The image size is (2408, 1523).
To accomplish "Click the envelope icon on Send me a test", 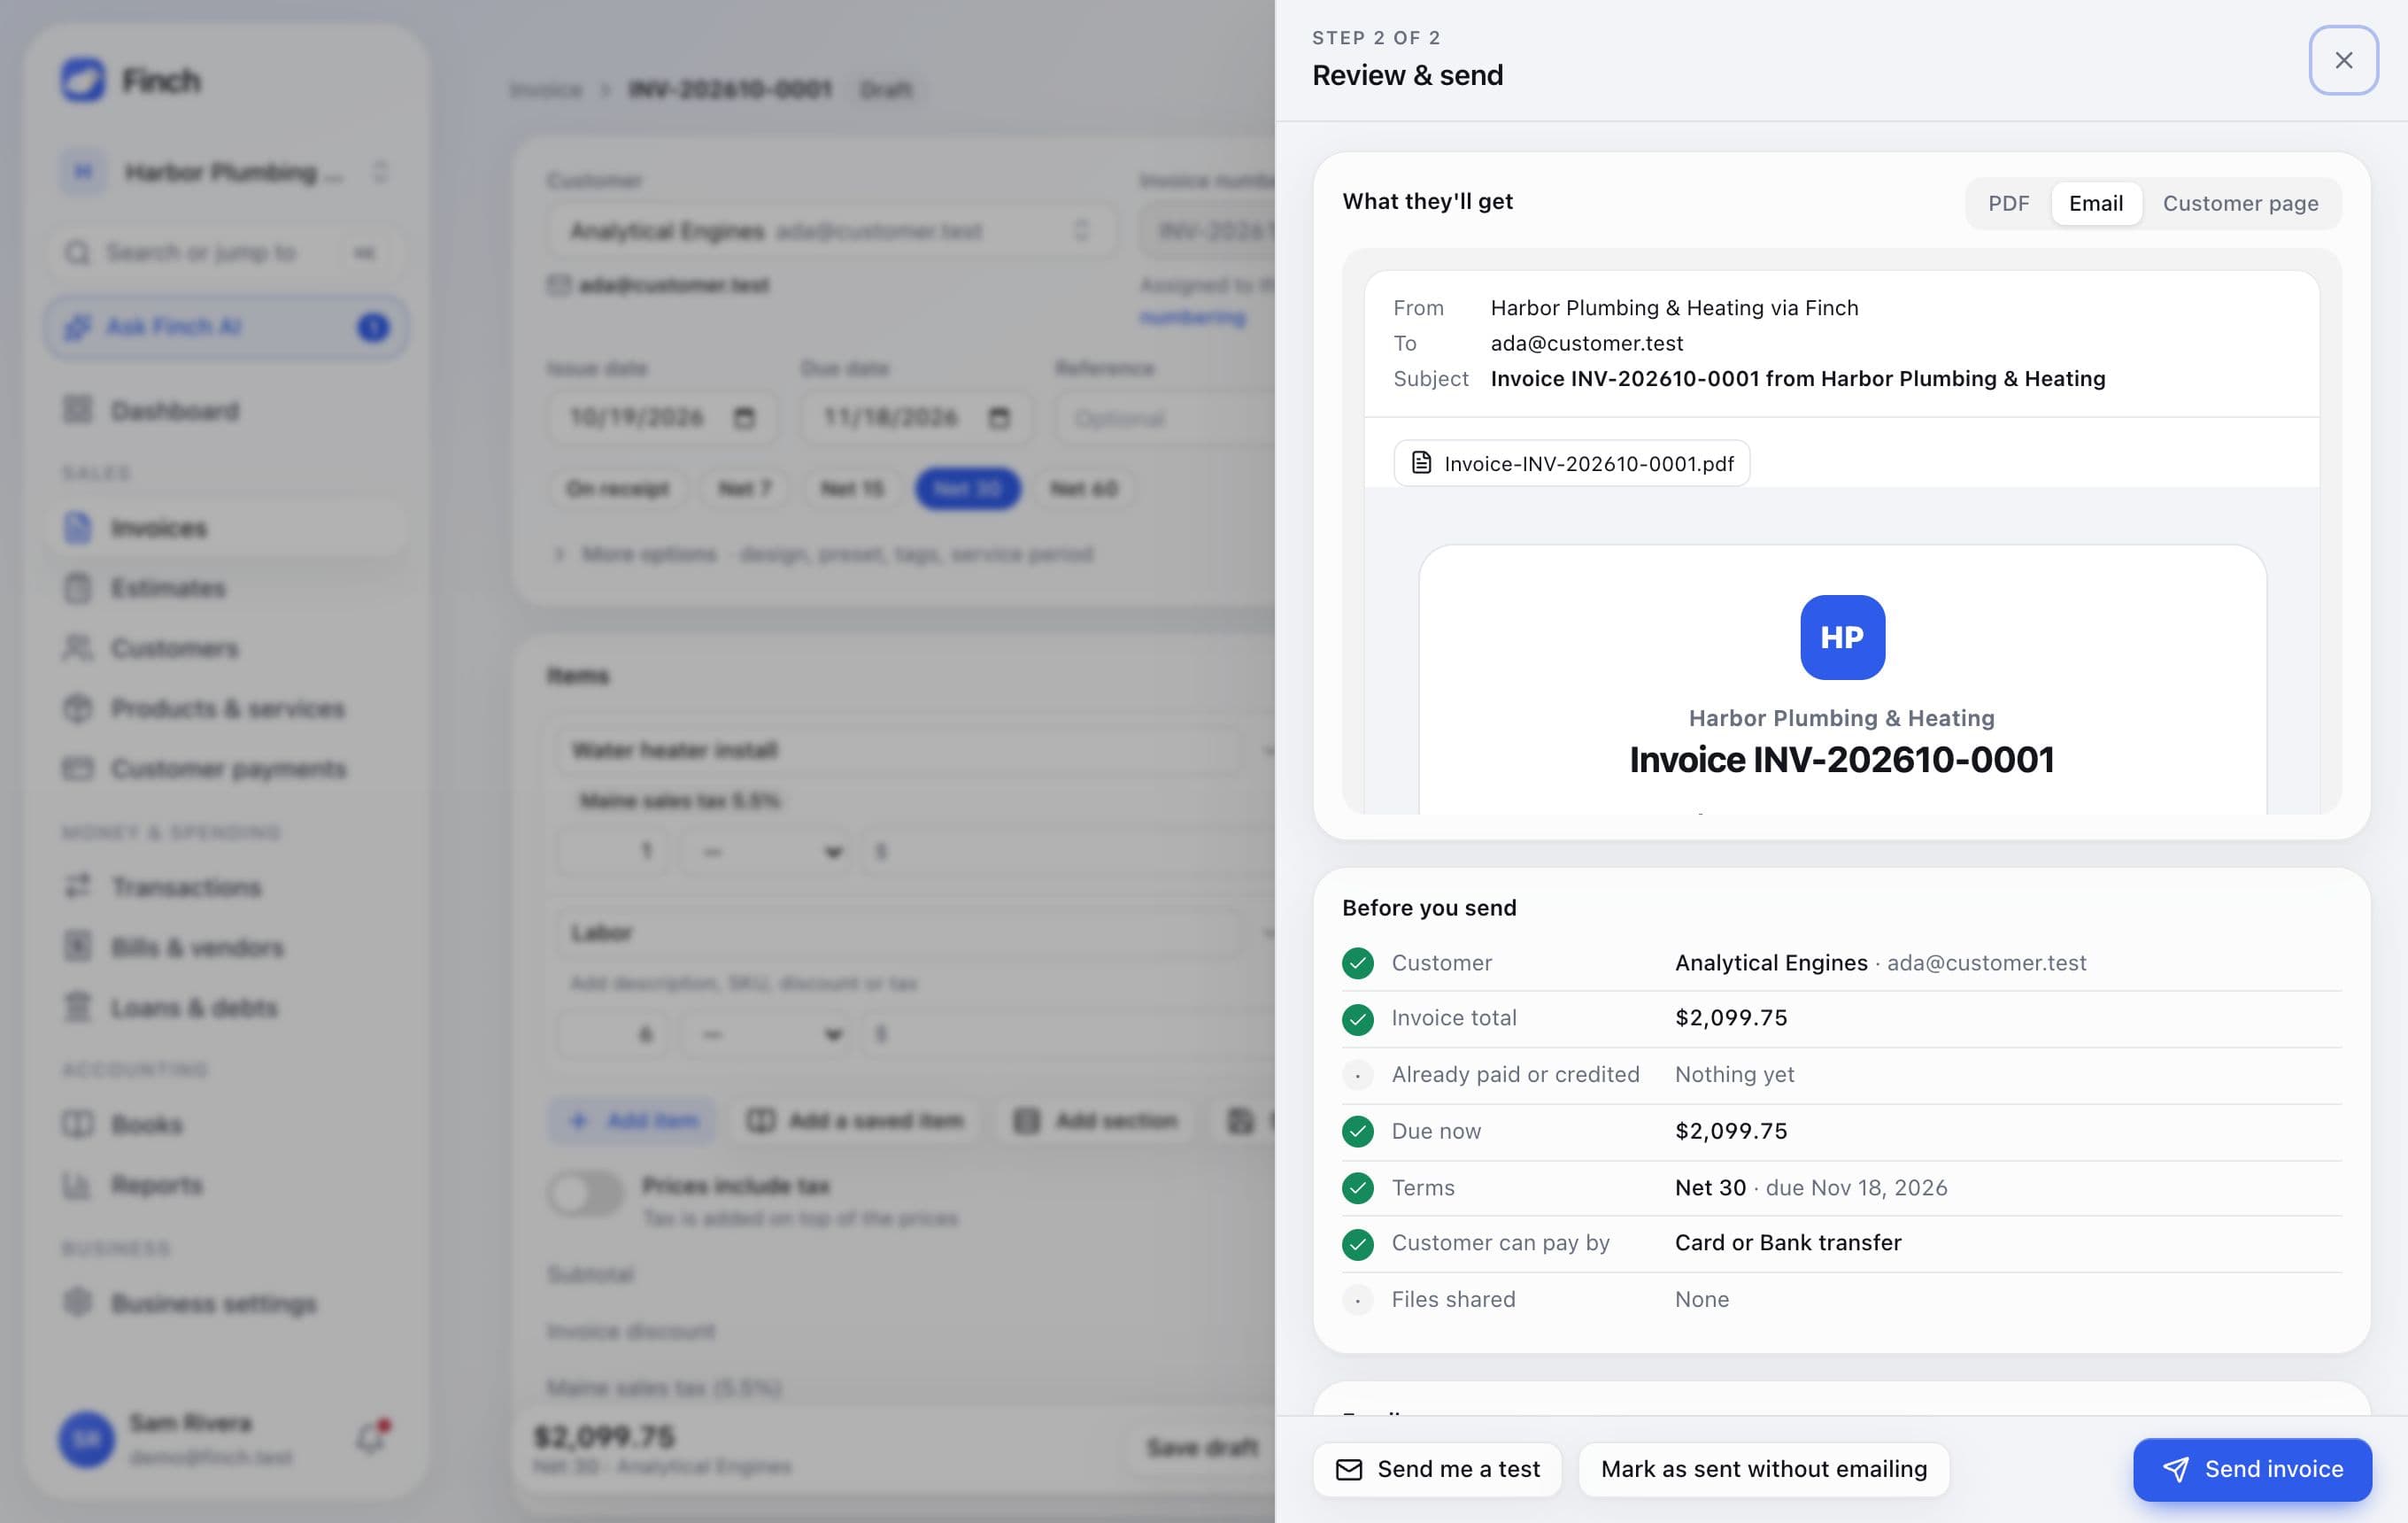I will tap(1349, 1469).
